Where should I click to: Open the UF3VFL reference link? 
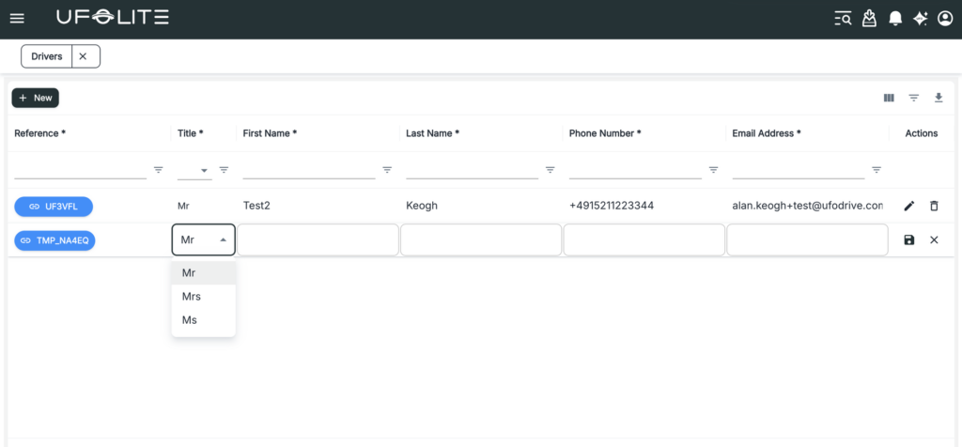[x=54, y=206]
